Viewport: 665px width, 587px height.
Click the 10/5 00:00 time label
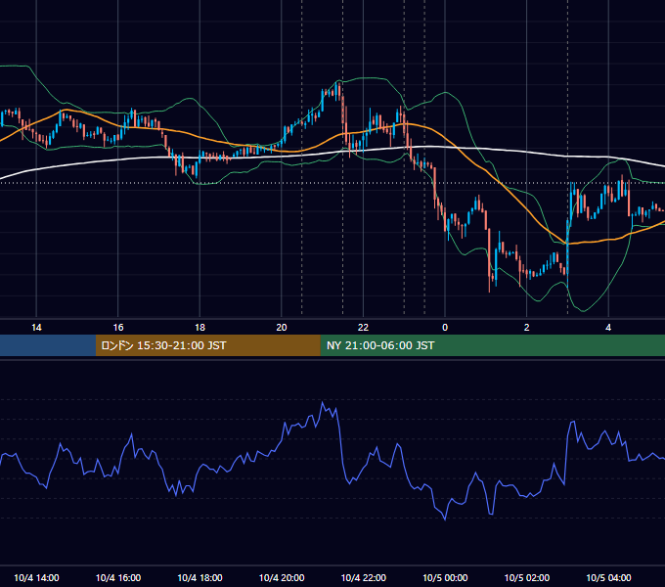(445, 577)
